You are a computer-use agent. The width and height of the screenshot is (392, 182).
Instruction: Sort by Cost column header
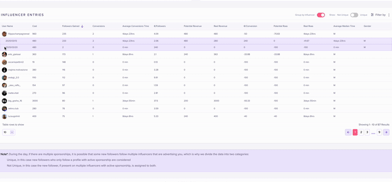tap(34, 26)
